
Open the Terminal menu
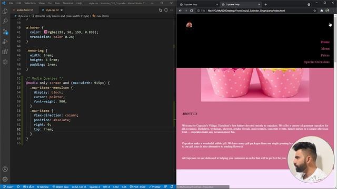[68, 3]
